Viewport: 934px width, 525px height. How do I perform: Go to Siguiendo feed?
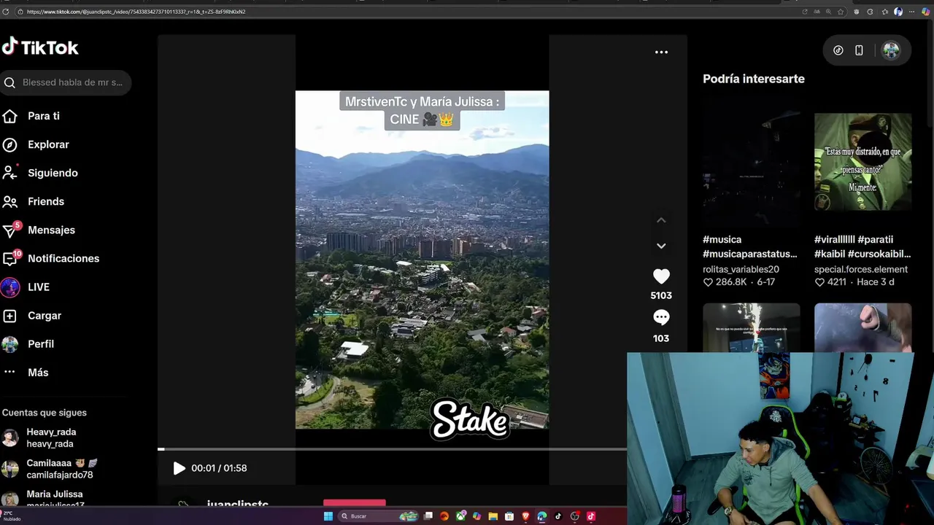40,173
